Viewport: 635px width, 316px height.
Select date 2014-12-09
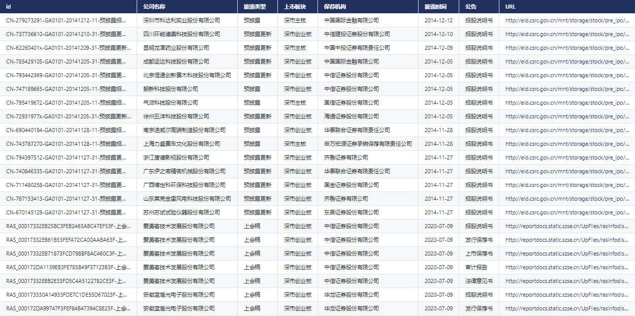(x=438, y=48)
